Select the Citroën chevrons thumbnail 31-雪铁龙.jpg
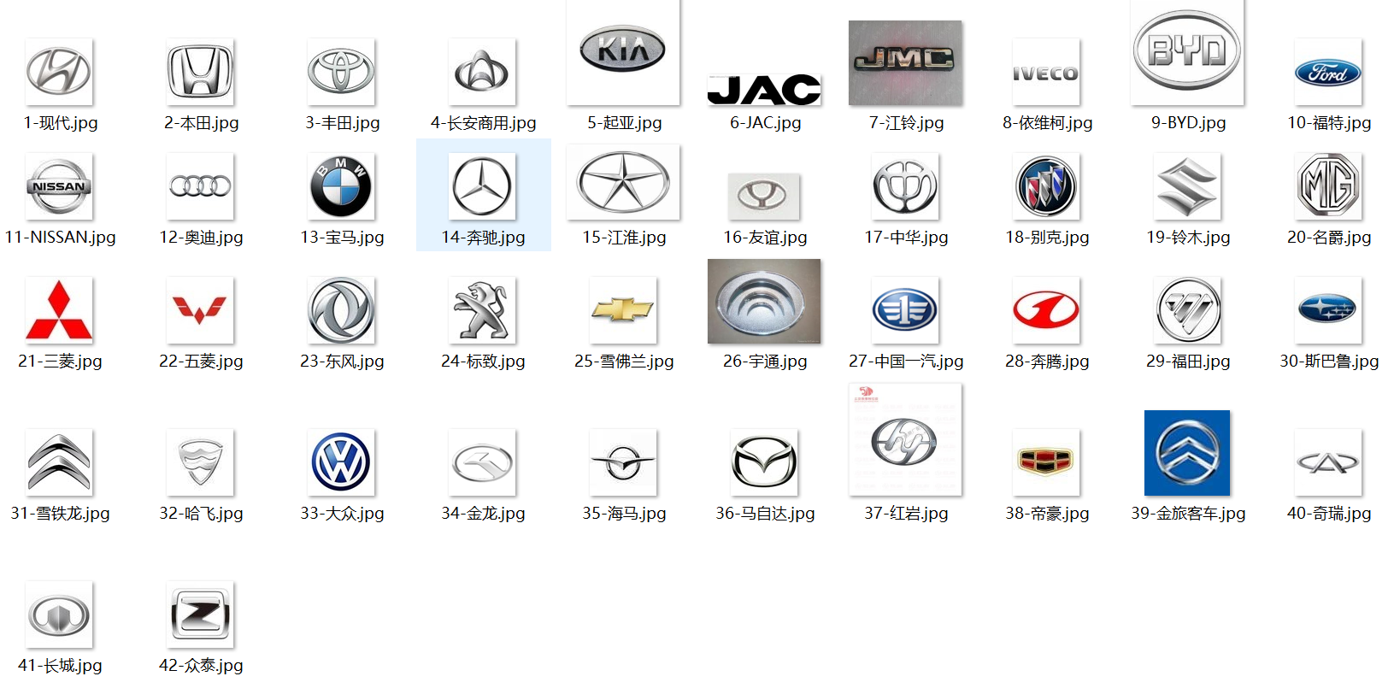 [x=59, y=462]
